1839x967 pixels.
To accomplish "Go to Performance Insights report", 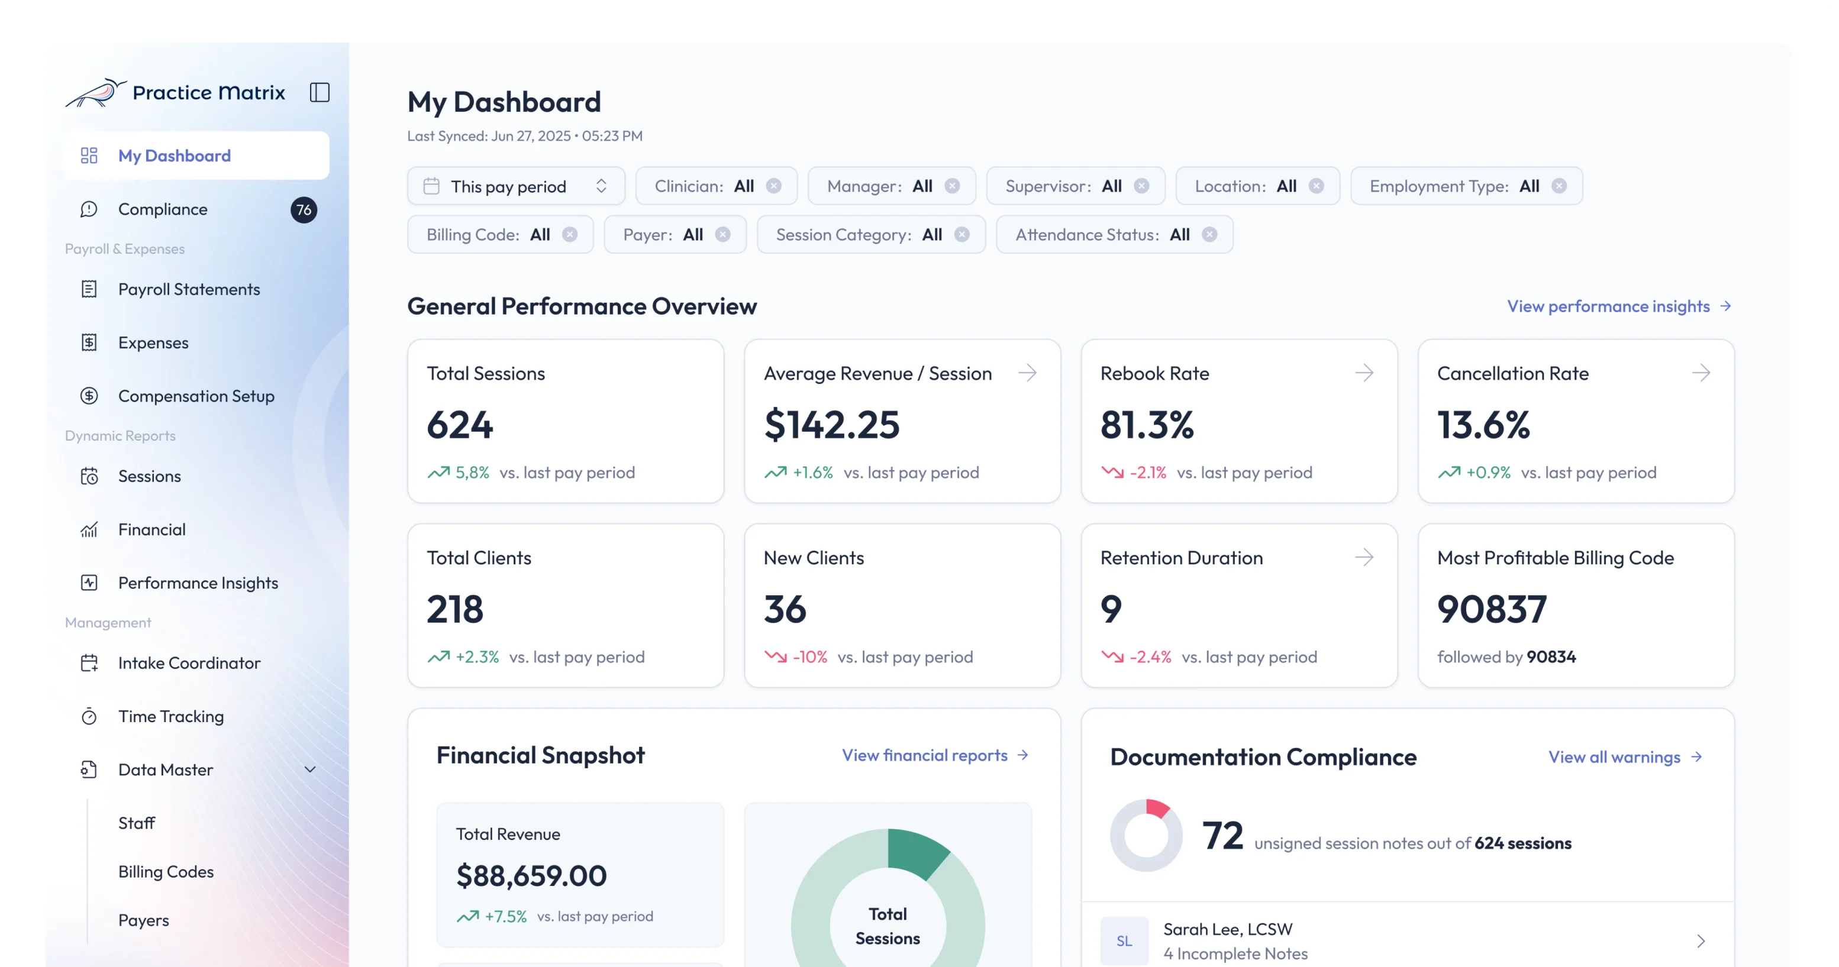I will (198, 583).
